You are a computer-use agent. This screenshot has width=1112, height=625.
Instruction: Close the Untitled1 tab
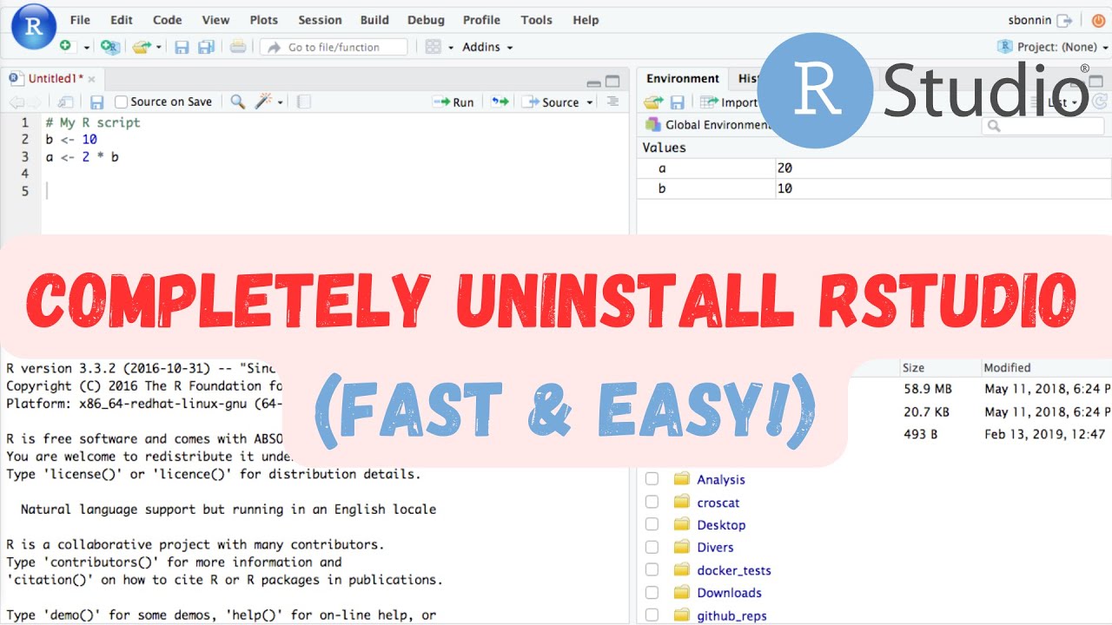click(92, 79)
